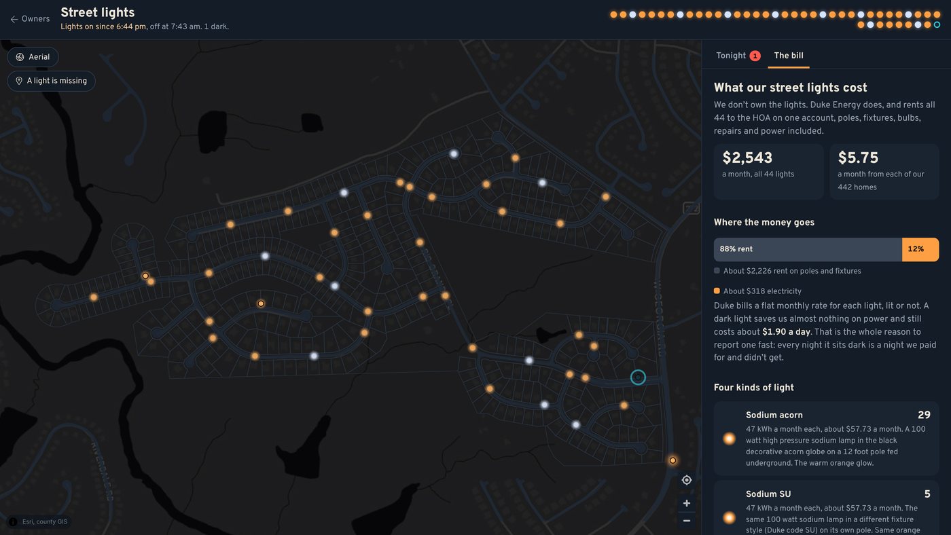Viewport: 951px width, 535px height.
Task: Switch to the Tonight tab
Action: point(738,56)
